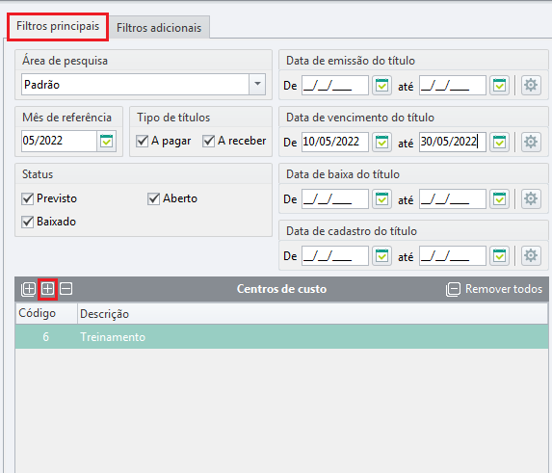
Task: Open calendar for vencimento end date
Action: 499,143
